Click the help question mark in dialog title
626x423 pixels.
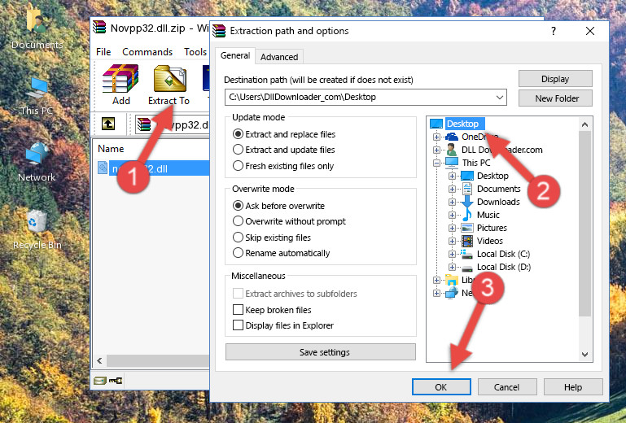pyautogui.click(x=554, y=31)
